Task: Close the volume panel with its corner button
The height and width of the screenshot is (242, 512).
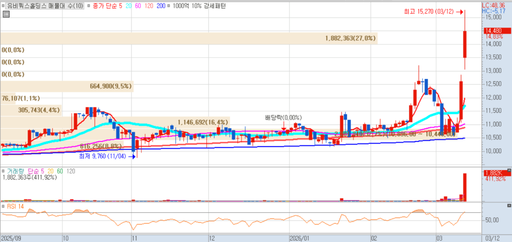Action: click(x=509, y=171)
